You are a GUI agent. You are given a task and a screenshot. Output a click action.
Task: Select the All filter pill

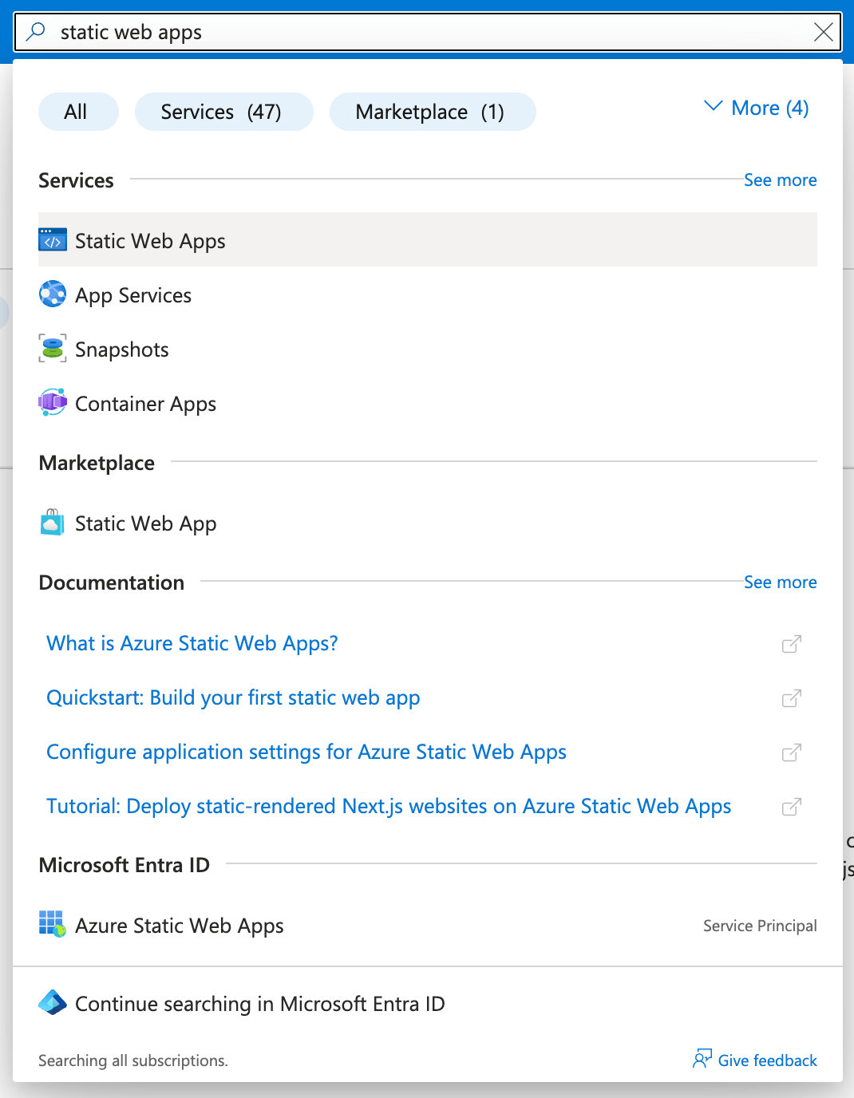[x=78, y=112]
